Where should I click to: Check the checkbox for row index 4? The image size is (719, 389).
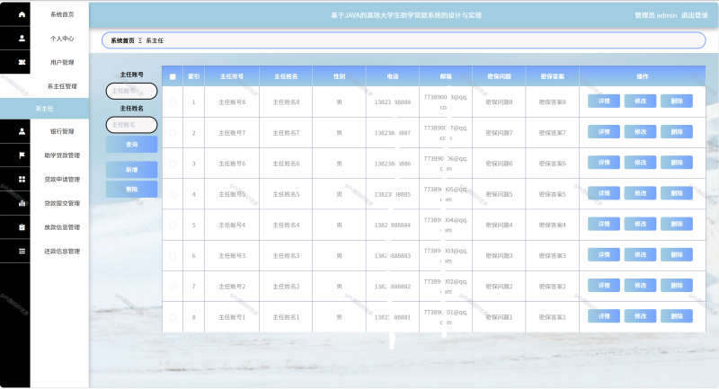click(173, 194)
